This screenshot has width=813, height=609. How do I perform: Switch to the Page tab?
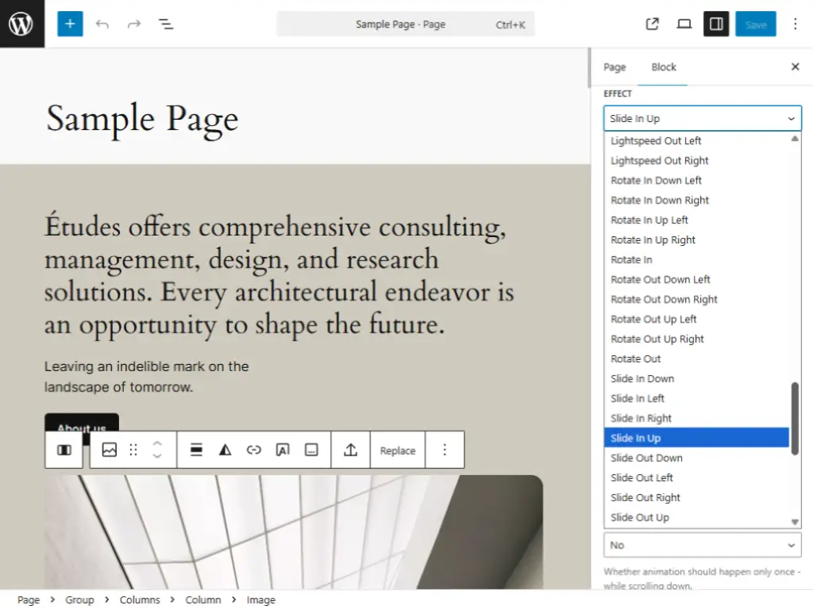point(615,67)
